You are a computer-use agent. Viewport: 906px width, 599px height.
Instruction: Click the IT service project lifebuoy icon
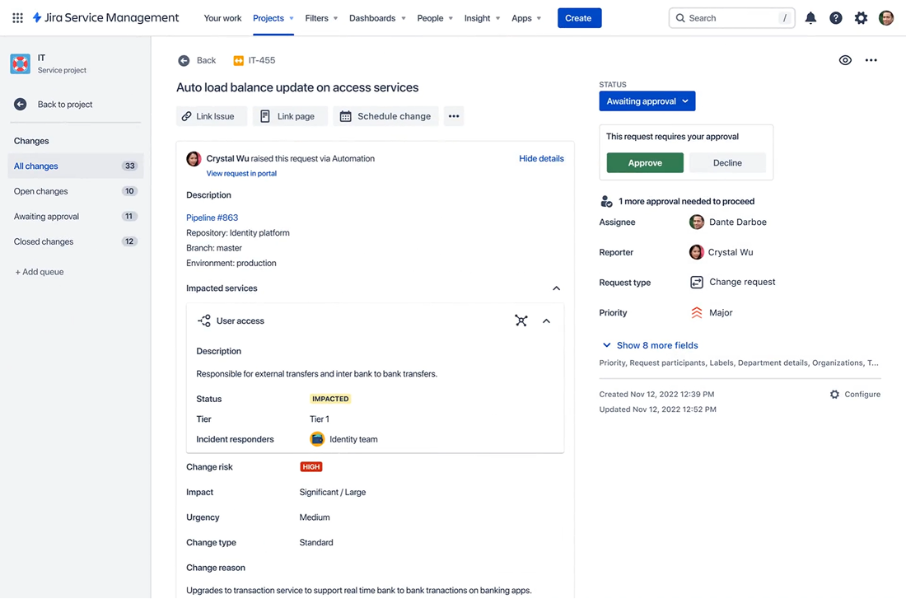click(x=21, y=63)
